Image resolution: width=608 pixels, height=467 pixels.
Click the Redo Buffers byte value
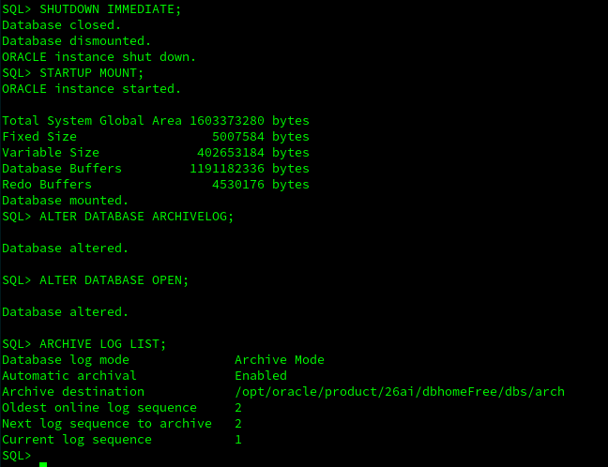pyautogui.click(x=238, y=185)
